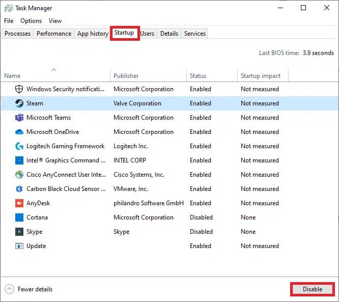Select the Windows Security notification row name
This screenshot has width=339, height=302.
[x=65, y=89]
